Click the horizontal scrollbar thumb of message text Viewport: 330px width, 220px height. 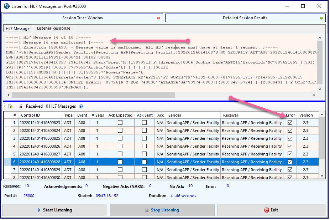[93, 95]
